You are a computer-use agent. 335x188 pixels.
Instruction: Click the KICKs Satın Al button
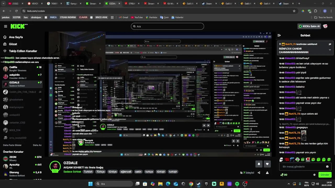click(x=309, y=26)
